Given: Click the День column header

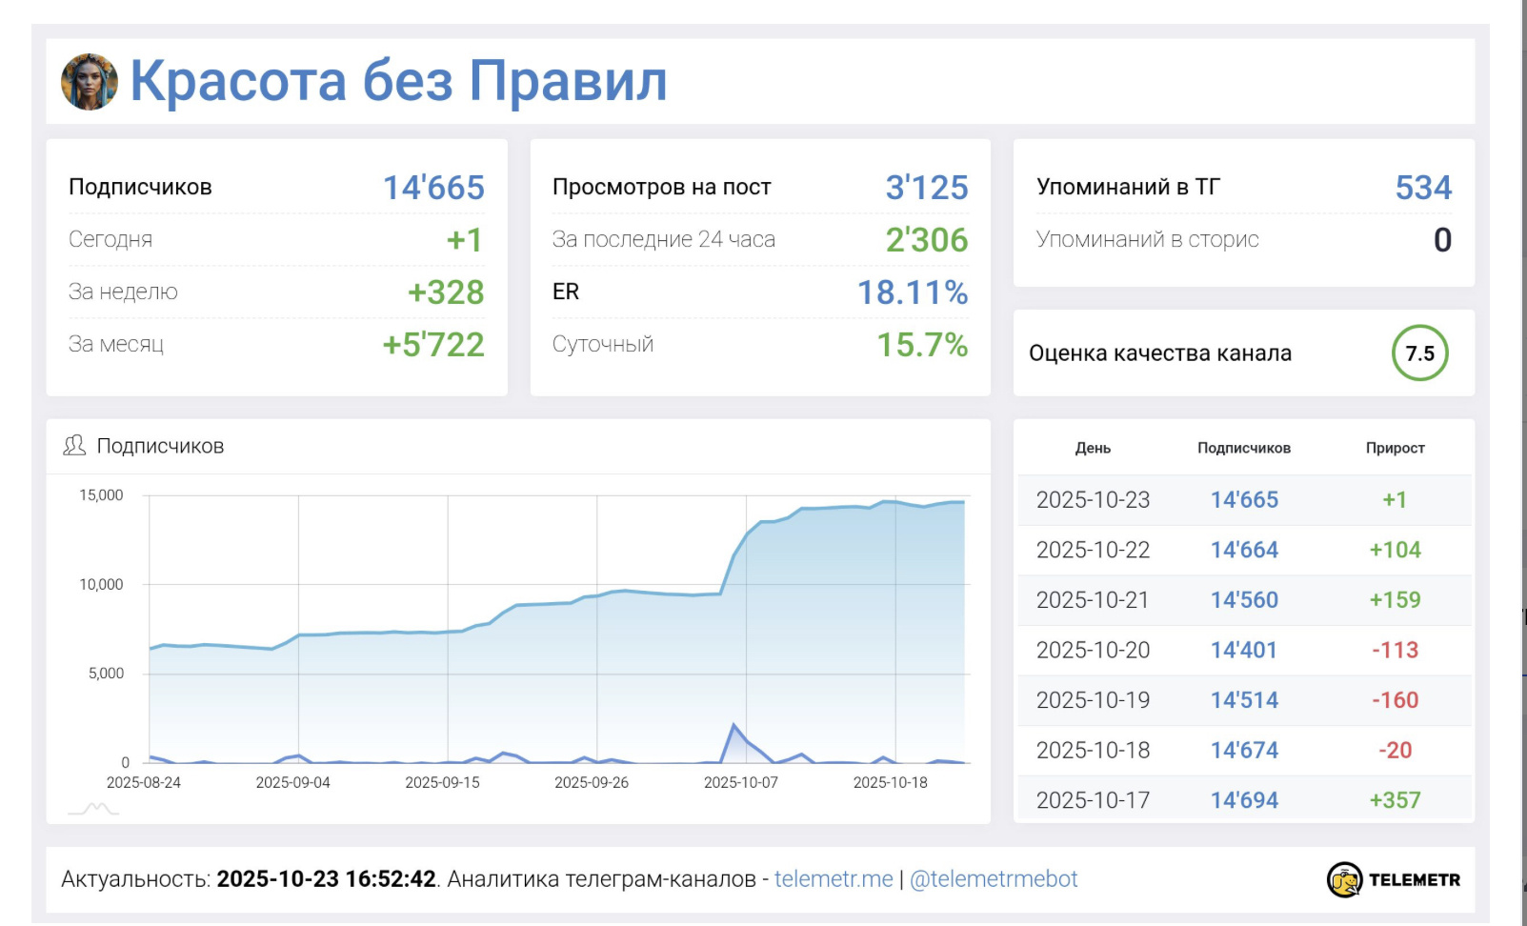Looking at the screenshot, I should [1093, 448].
